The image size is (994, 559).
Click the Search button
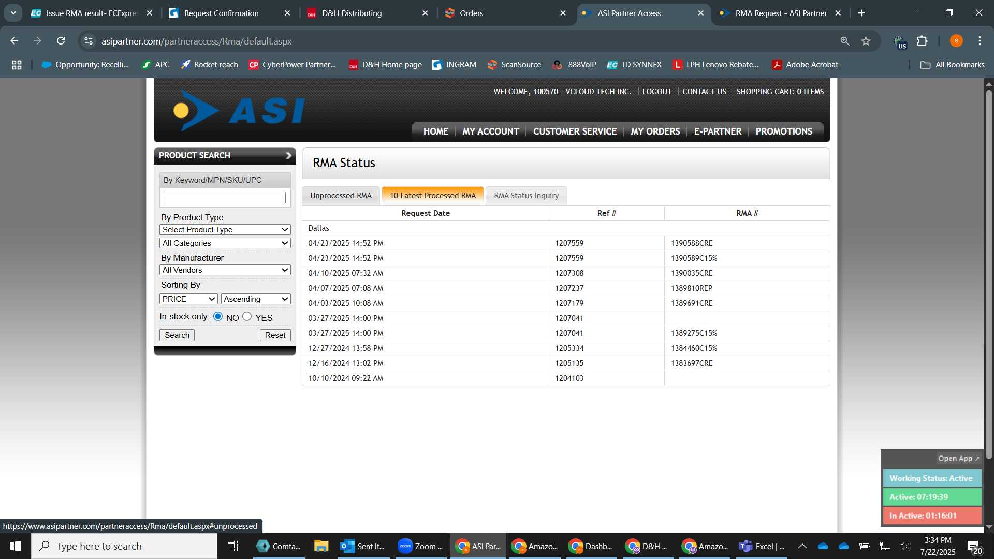click(177, 335)
